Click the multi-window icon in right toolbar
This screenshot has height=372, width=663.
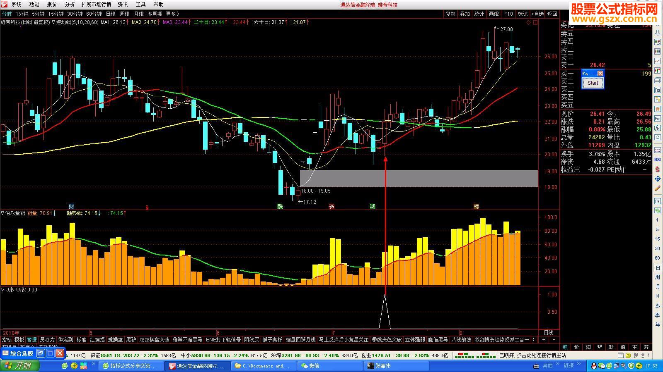pos(658,80)
